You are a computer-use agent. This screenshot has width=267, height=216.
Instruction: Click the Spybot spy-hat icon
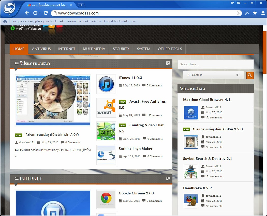[x=191, y=172]
